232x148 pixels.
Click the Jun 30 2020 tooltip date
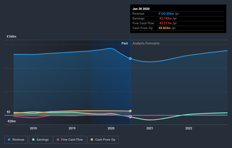pos(141,9)
